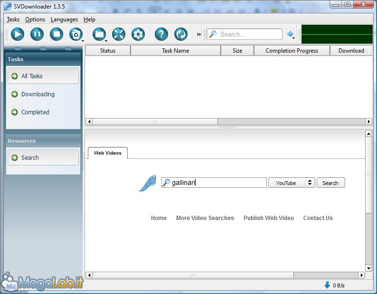Click the magnifier icon in the toolbar search box
377x294 pixels.
(x=213, y=34)
